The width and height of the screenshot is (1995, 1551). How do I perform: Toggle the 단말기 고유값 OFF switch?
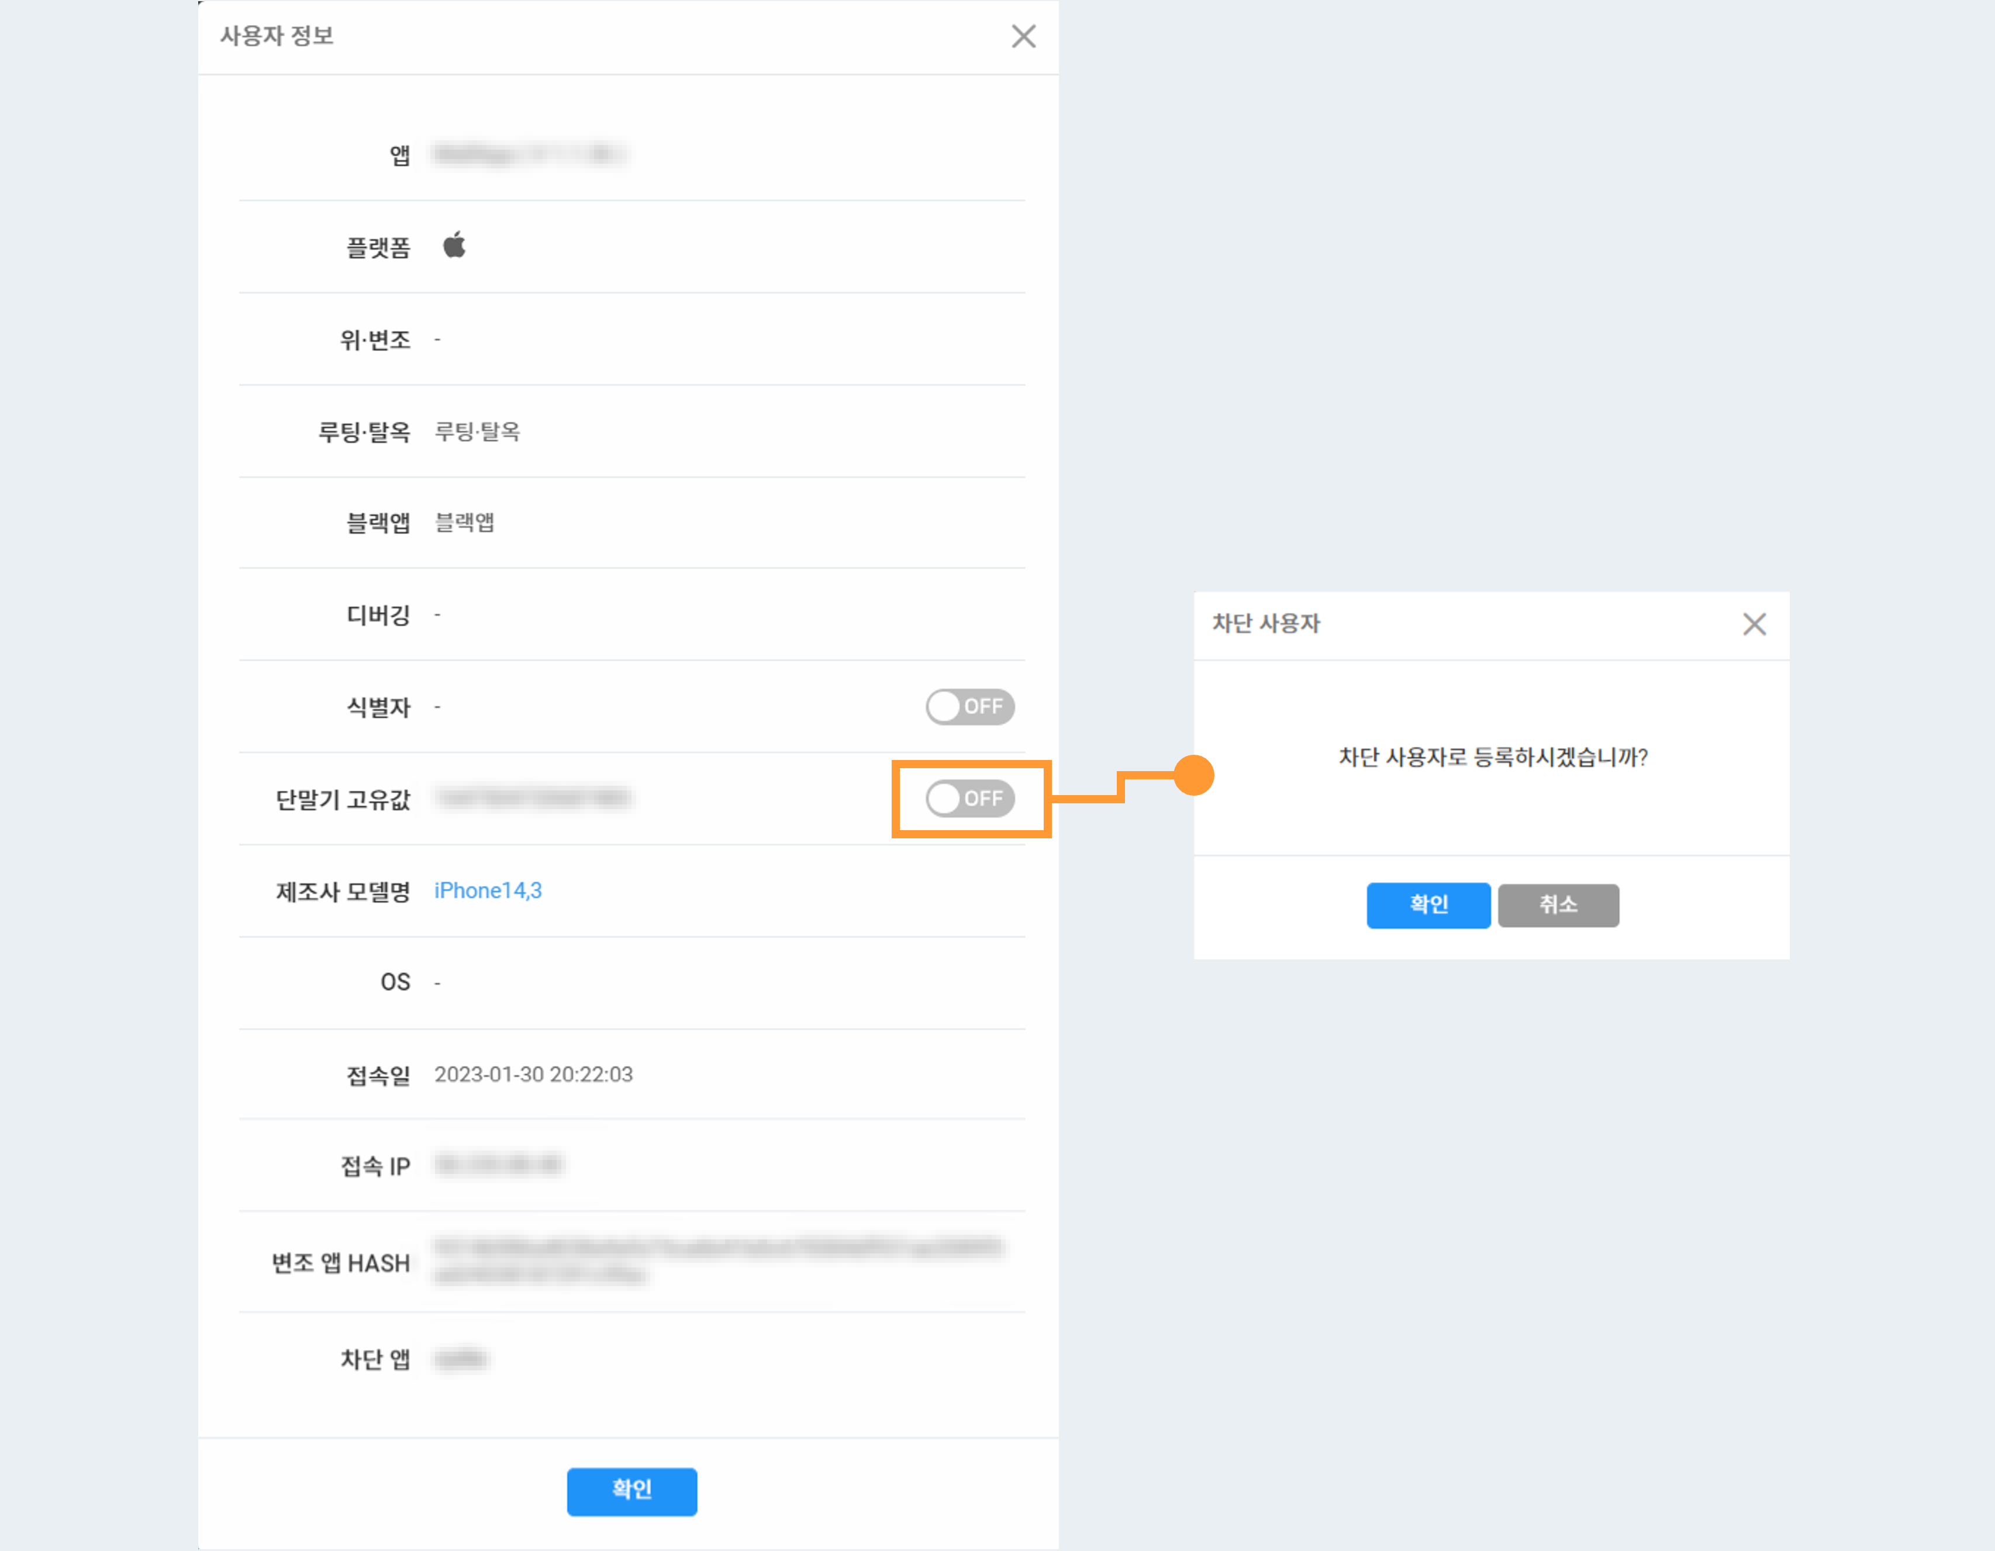click(x=969, y=799)
